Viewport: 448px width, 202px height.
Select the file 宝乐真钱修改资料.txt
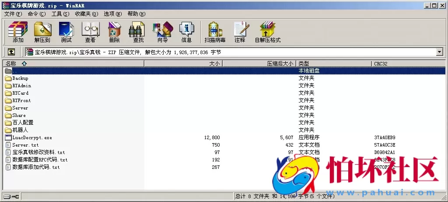coord(38,152)
